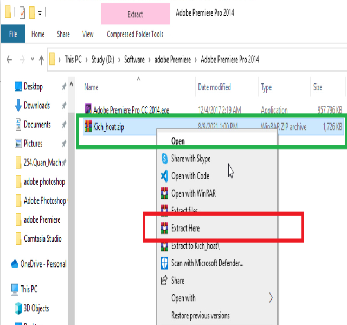Screen dimensions: 347x325
Task: Sort by the Type column header
Action: (x=266, y=88)
